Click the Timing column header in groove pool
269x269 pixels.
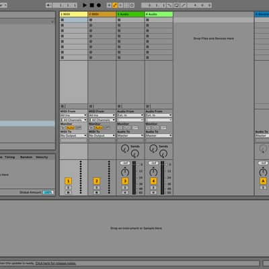click(10, 157)
